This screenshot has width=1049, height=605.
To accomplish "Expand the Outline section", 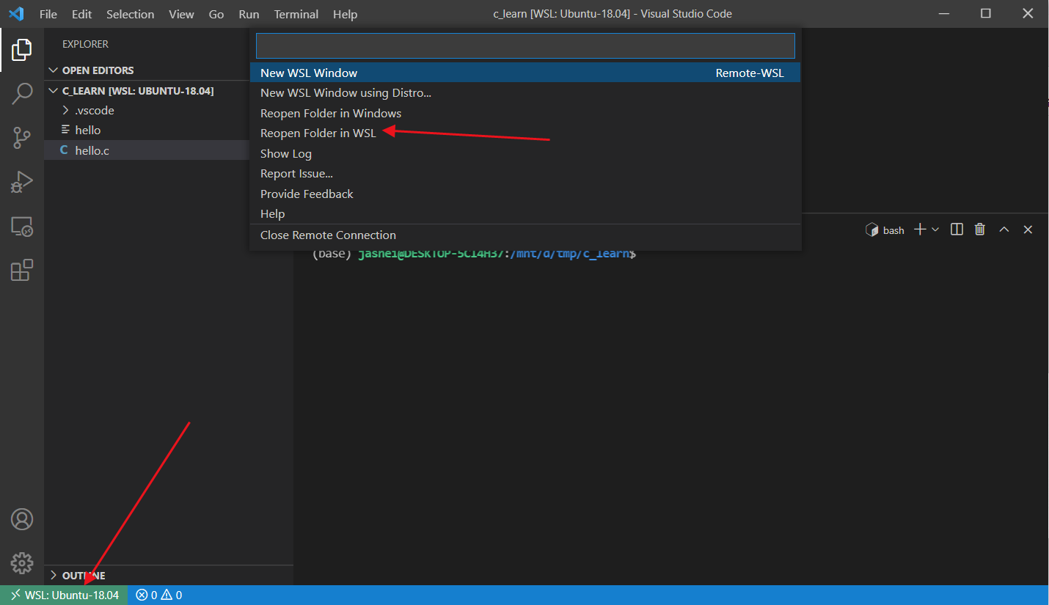I will point(169,576).
